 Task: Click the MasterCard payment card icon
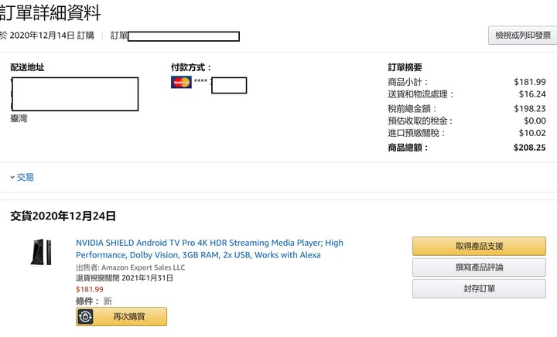[x=181, y=82]
